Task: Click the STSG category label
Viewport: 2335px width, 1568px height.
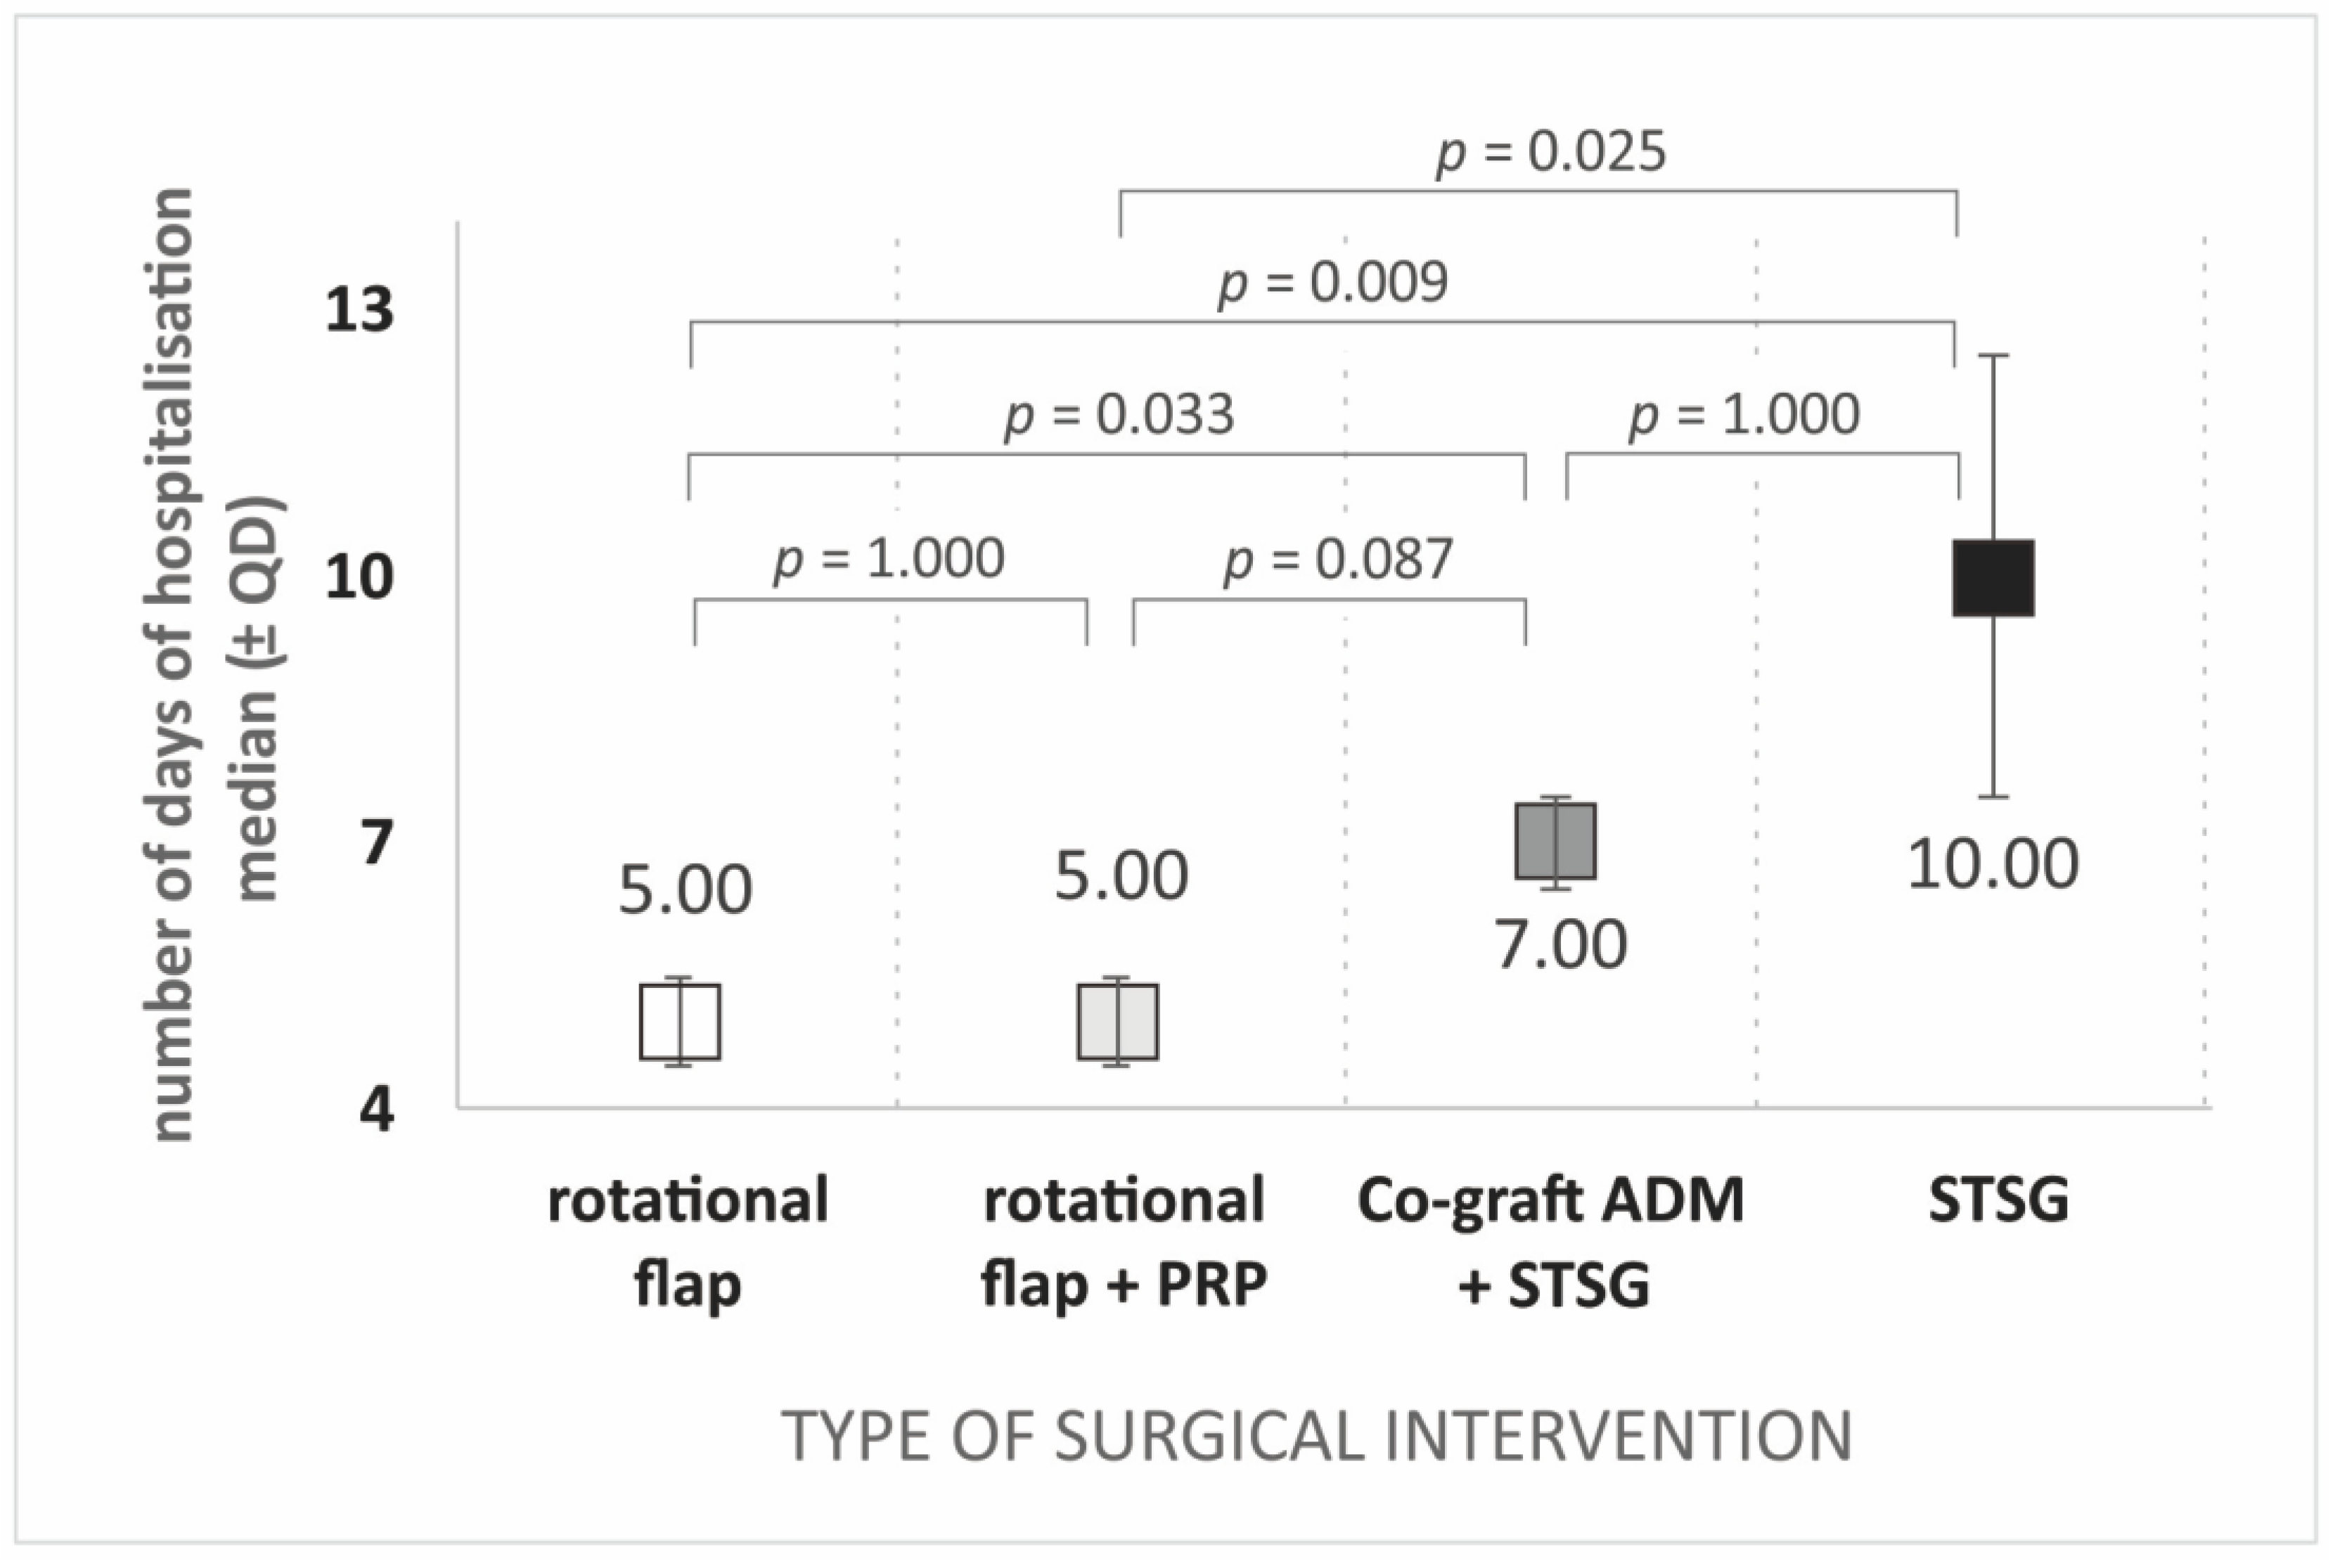Action: pos(1998,1200)
